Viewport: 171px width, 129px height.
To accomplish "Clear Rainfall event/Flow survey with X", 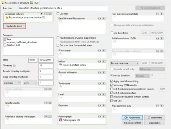I will (104, 18).
